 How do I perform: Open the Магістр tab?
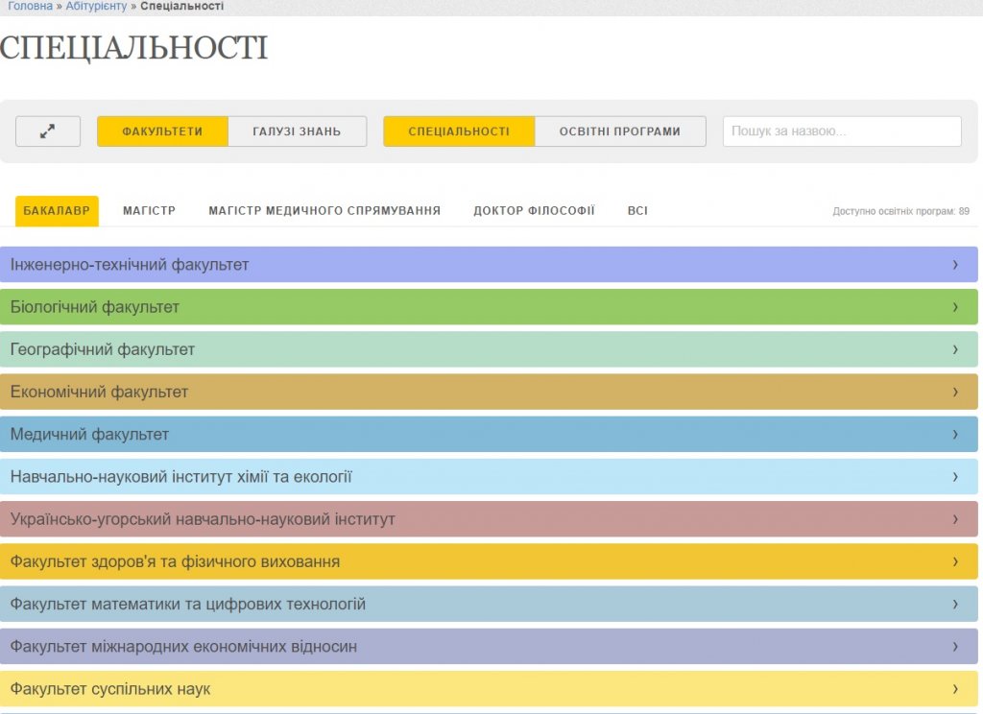click(149, 210)
